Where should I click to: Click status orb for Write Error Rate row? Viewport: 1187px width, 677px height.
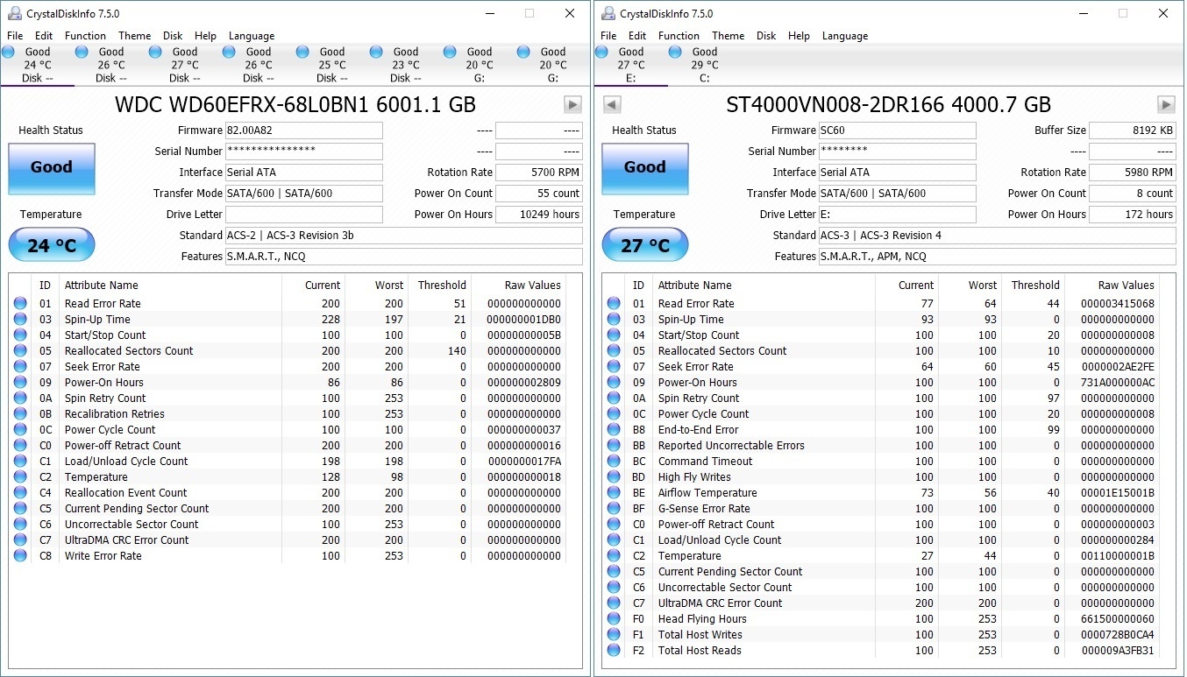pos(20,556)
